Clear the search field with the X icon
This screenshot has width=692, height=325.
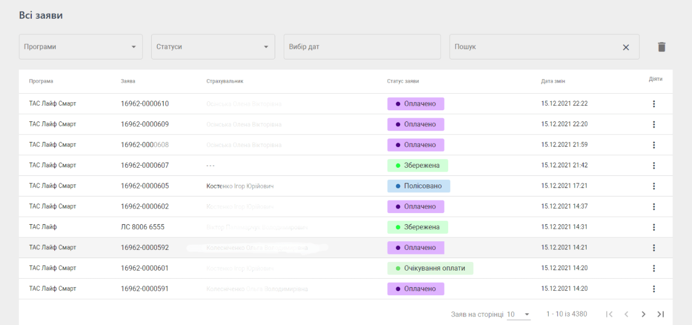coord(625,47)
